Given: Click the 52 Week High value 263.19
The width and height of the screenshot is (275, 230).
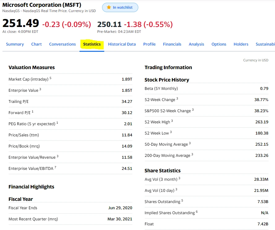Looking at the screenshot, I should pyautogui.click(x=262, y=122).
